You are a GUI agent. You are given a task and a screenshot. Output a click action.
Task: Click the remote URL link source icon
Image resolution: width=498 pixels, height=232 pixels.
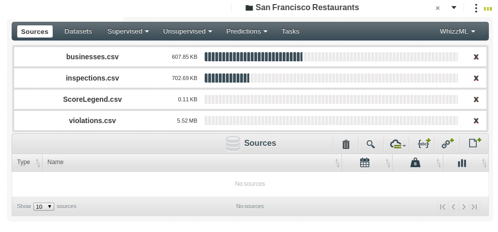tap(447, 143)
